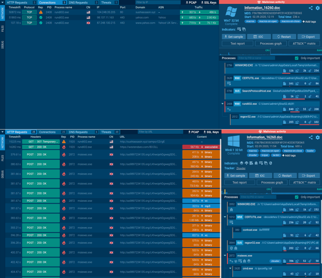This screenshot has width=322, height=278.
Task: Open the Threats tab in the top panel
Action: (x=109, y=3)
